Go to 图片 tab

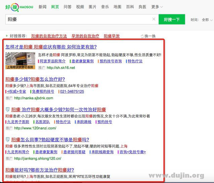pos(93,7)
